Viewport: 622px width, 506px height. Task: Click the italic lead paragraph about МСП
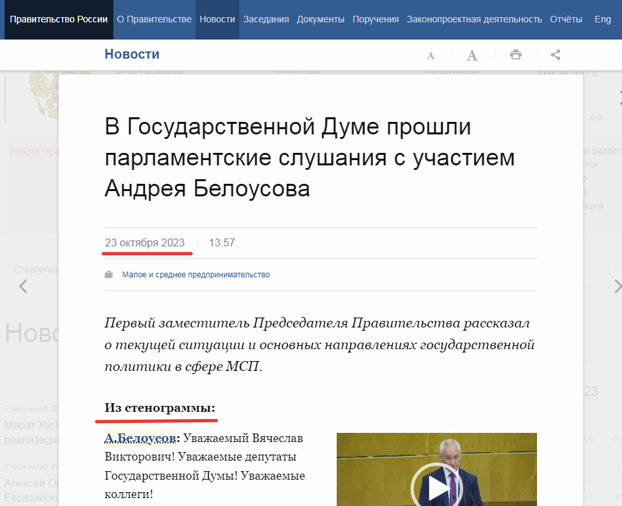pyautogui.click(x=320, y=345)
